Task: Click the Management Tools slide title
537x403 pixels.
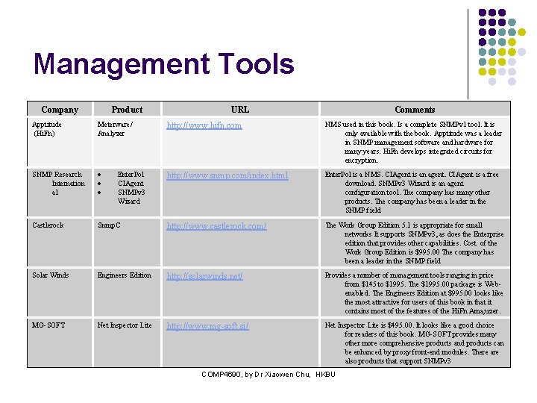Action: tap(163, 63)
